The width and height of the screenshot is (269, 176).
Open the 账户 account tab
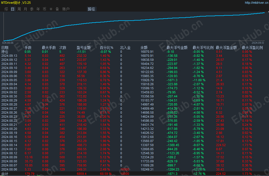click(x=66, y=9)
